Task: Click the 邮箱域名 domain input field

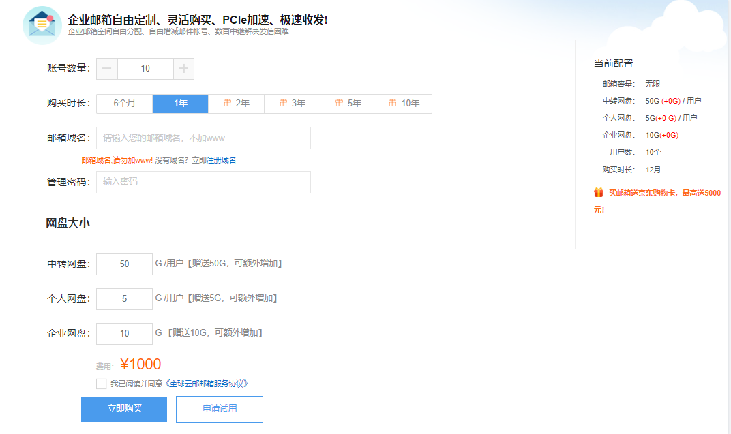Action: 203,138
